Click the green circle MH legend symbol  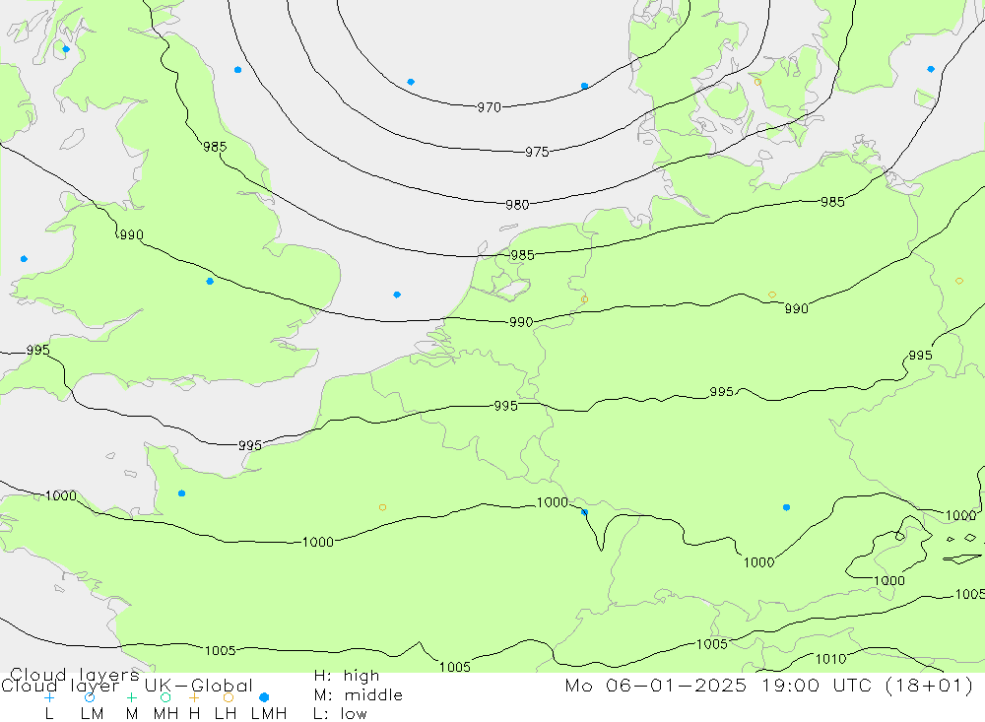(x=165, y=697)
